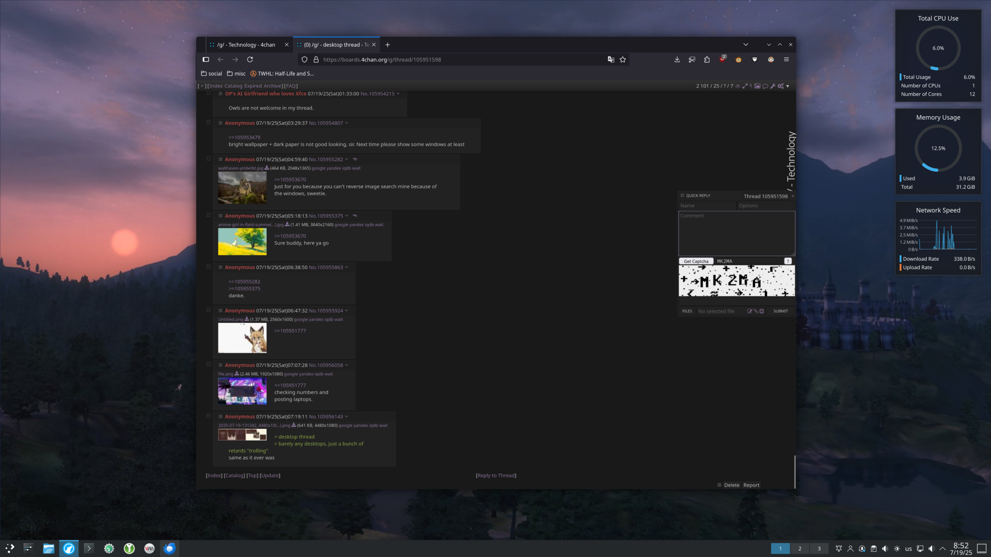
Task: Click the reply arrow icon on post No.105955282
Action: (355, 159)
